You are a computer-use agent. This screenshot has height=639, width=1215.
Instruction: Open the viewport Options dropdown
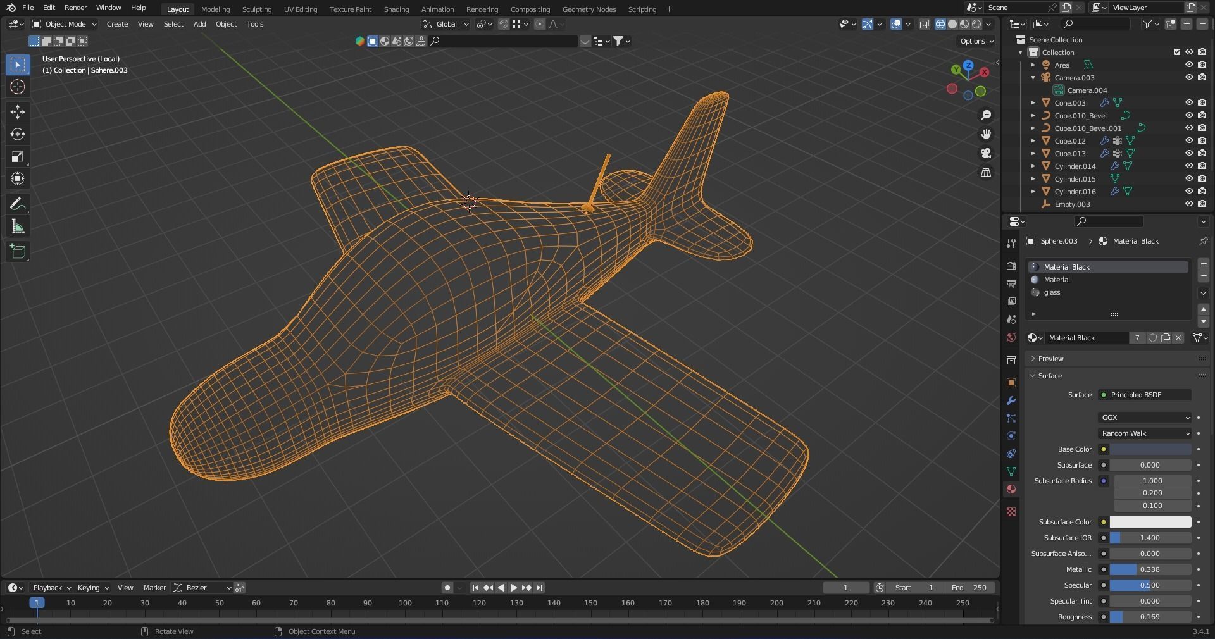(976, 41)
